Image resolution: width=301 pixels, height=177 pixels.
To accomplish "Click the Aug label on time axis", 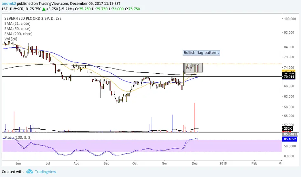I will 77,163.
